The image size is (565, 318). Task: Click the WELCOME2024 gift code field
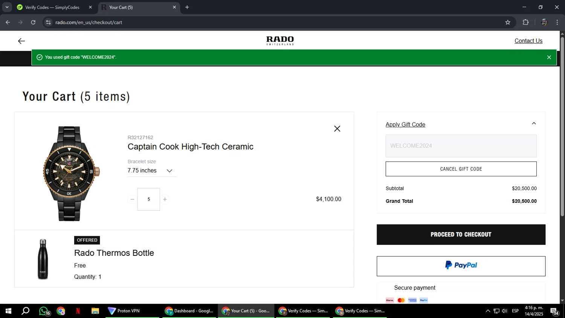point(461,146)
